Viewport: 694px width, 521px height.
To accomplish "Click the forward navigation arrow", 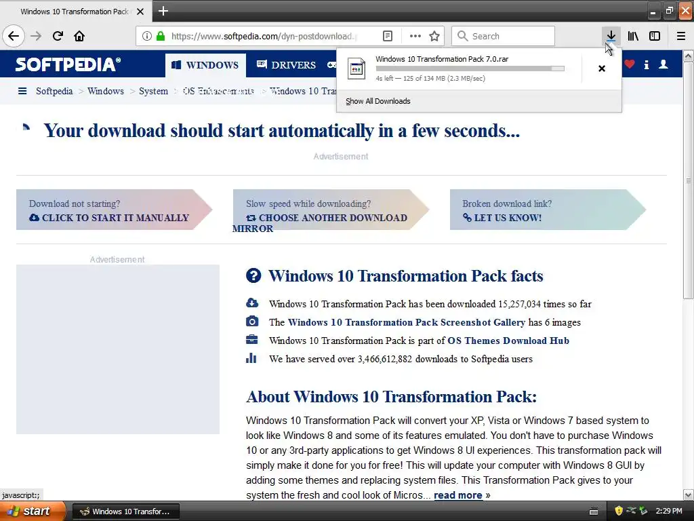I will 36,36.
